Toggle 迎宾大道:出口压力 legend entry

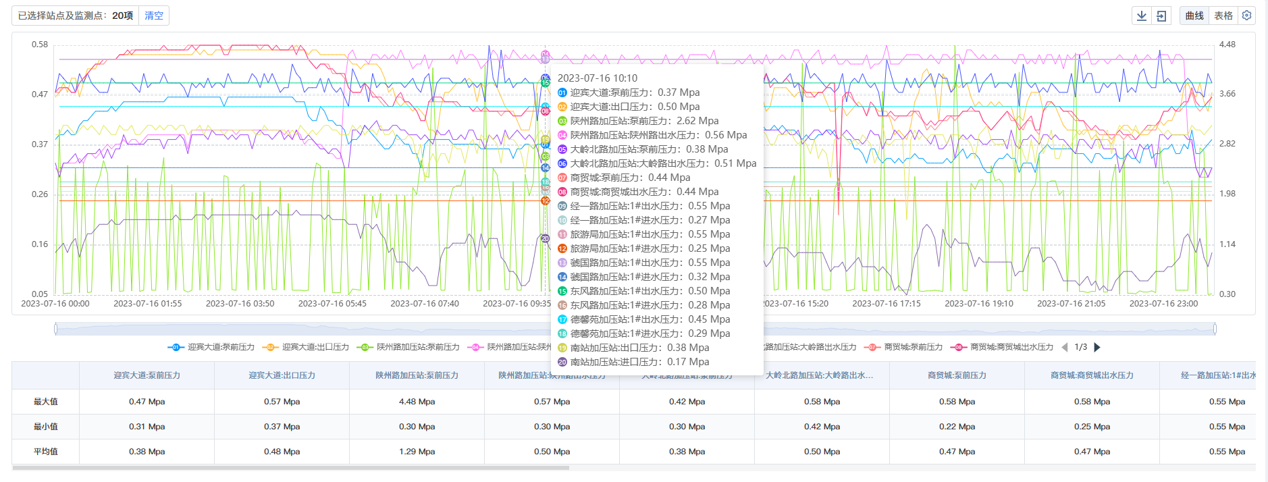pyautogui.click(x=315, y=347)
